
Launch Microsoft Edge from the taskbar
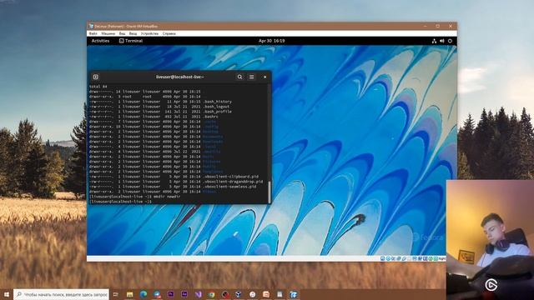pos(144,294)
